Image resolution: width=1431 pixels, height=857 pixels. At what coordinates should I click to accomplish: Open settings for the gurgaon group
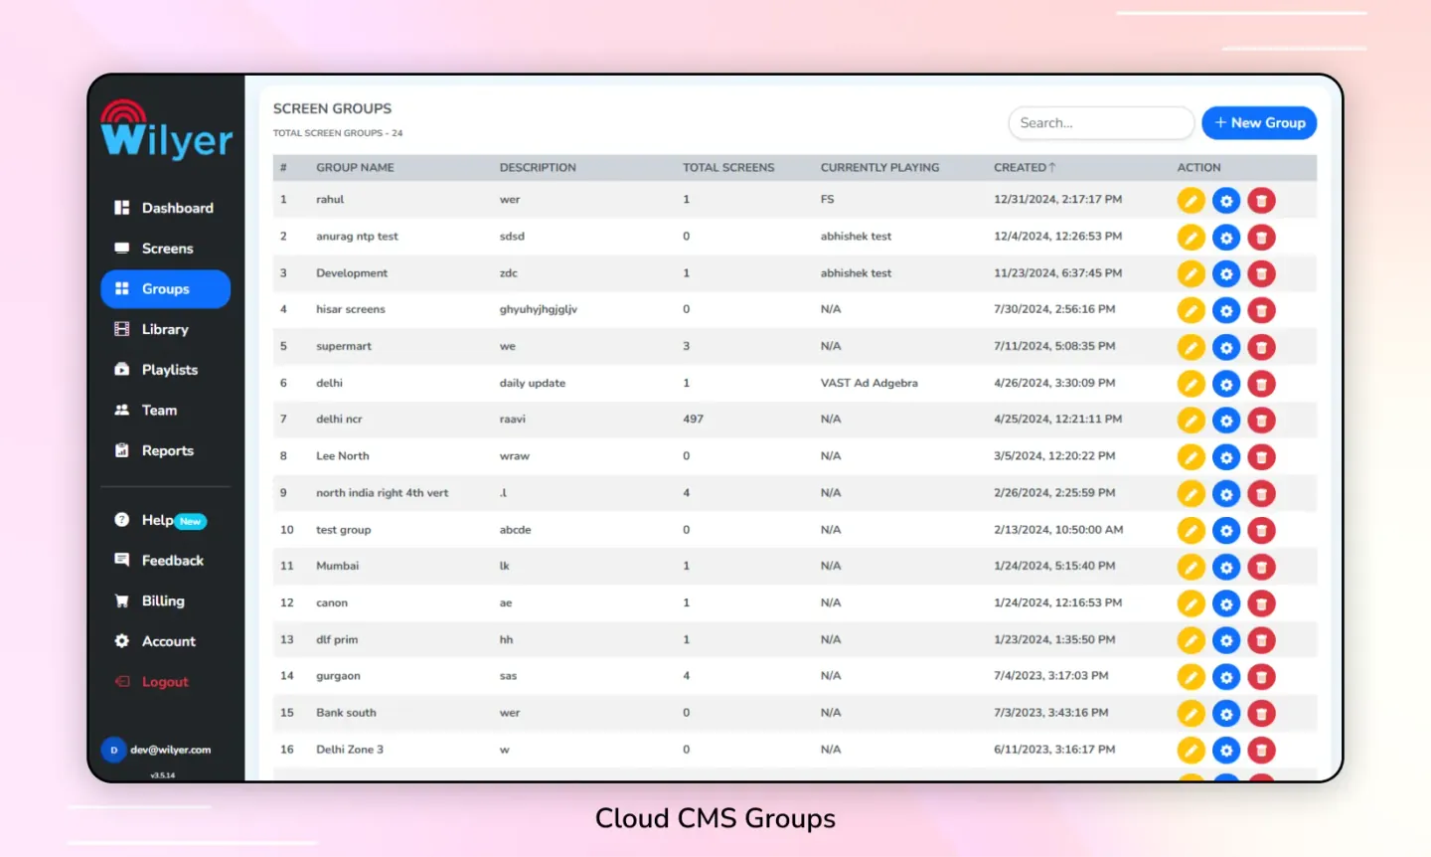pyautogui.click(x=1226, y=677)
